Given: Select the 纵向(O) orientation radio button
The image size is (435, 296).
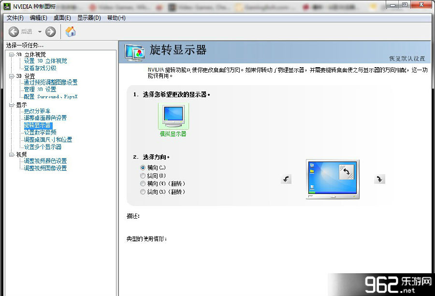Looking at the screenshot, I should click(143, 176).
